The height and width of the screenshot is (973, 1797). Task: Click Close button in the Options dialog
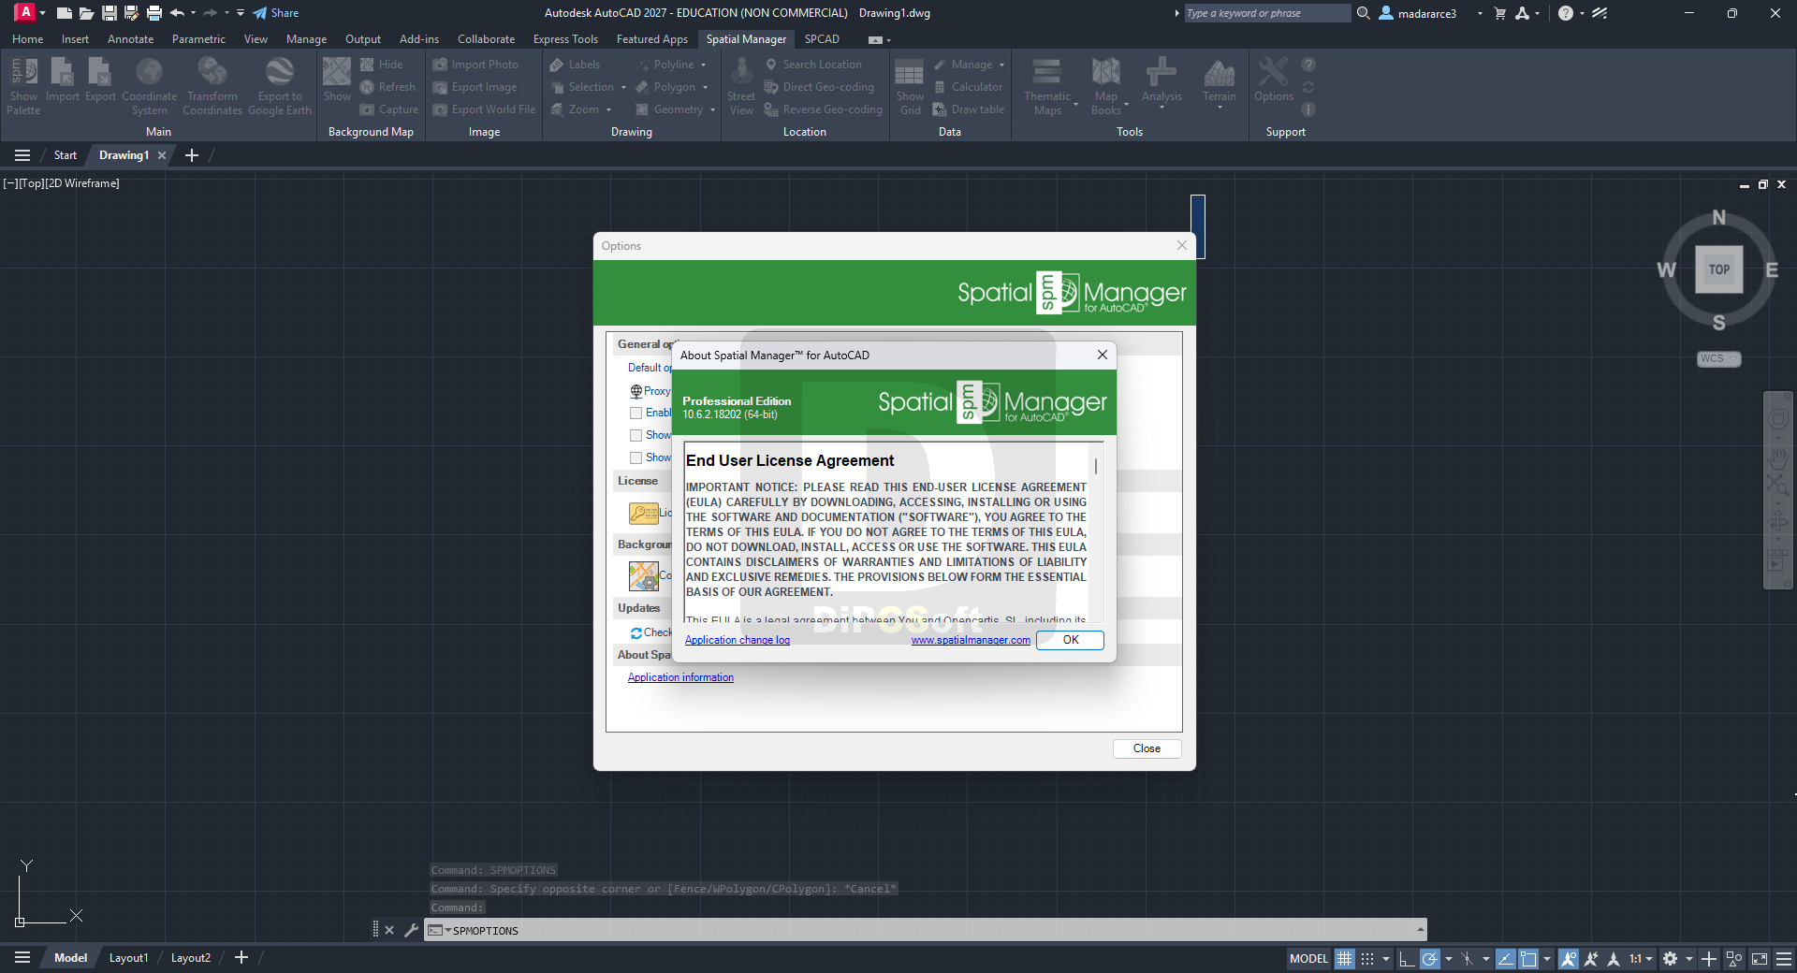pos(1147,748)
